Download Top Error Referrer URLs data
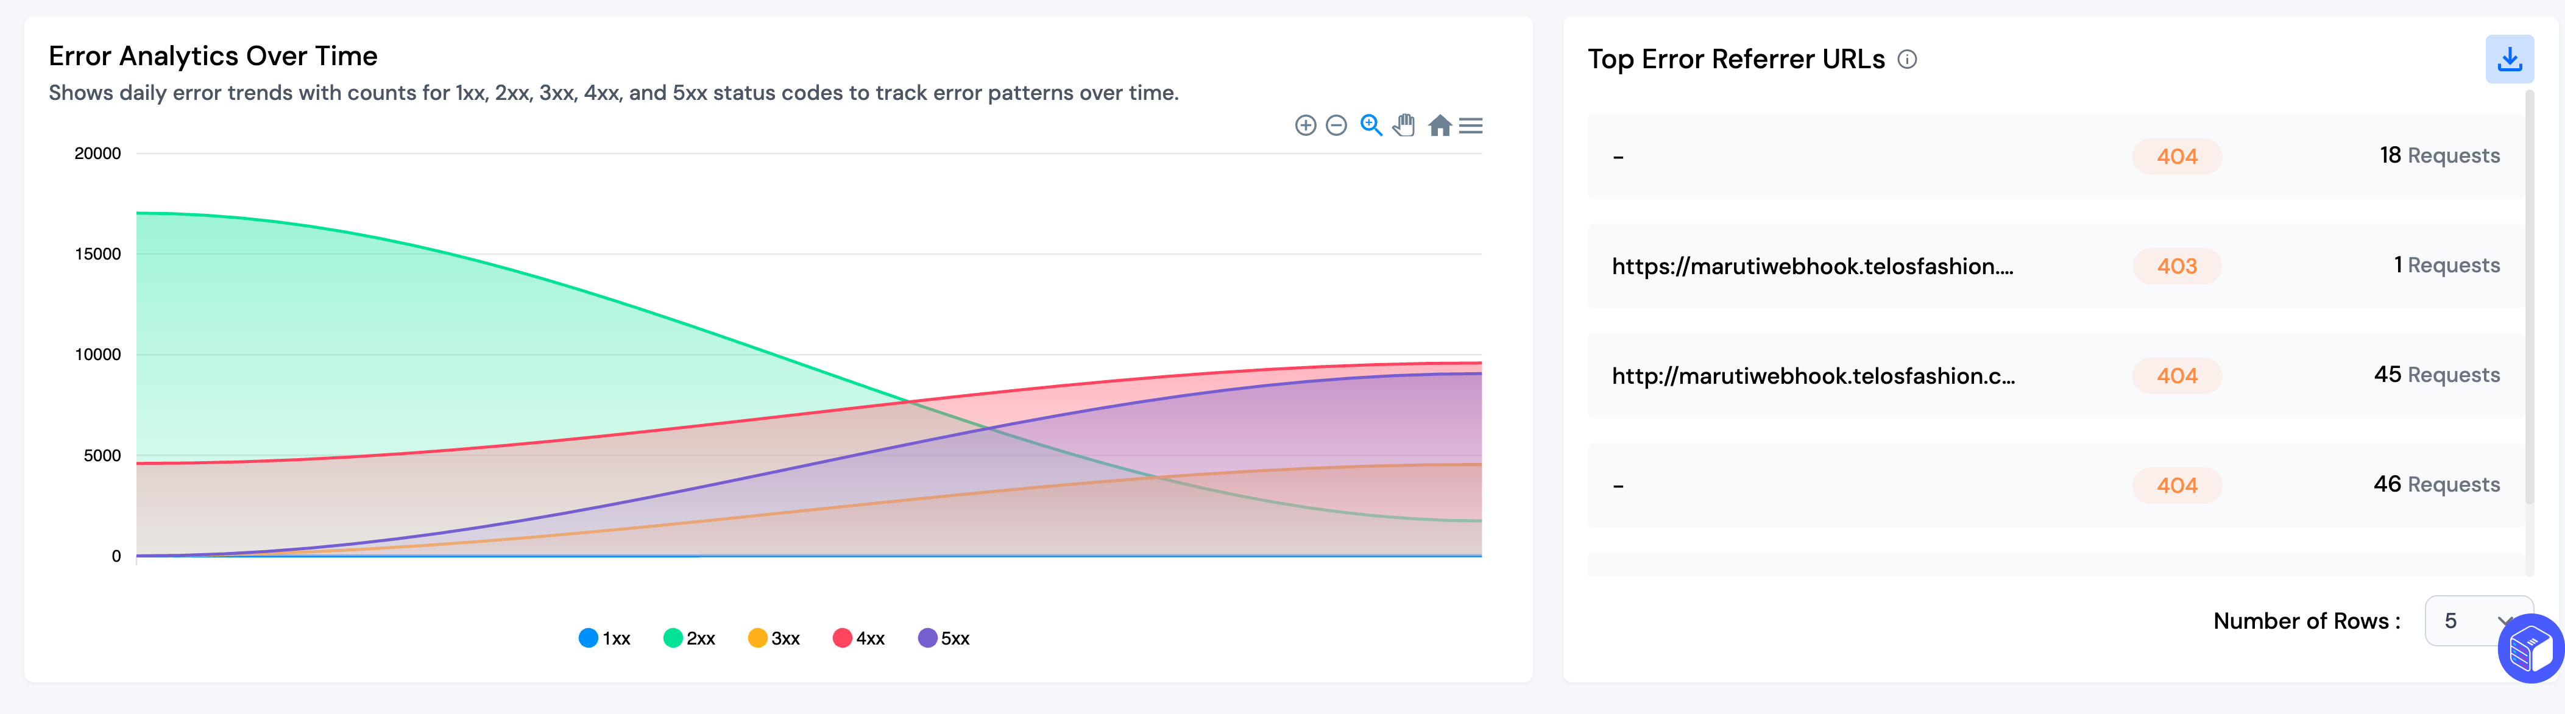The height and width of the screenshot is (714, 2565). click(x=2508, y=60)
